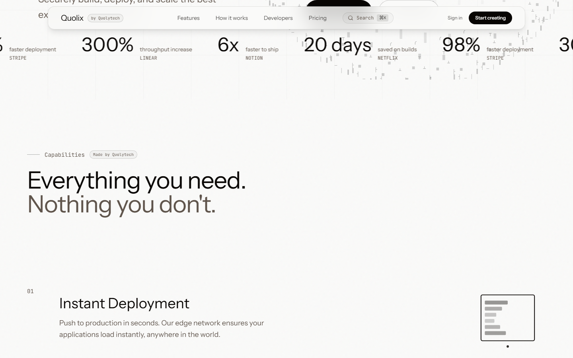573x358 pixels.
Task: Click the ⌘K shortcut badge
Action: 383,18
